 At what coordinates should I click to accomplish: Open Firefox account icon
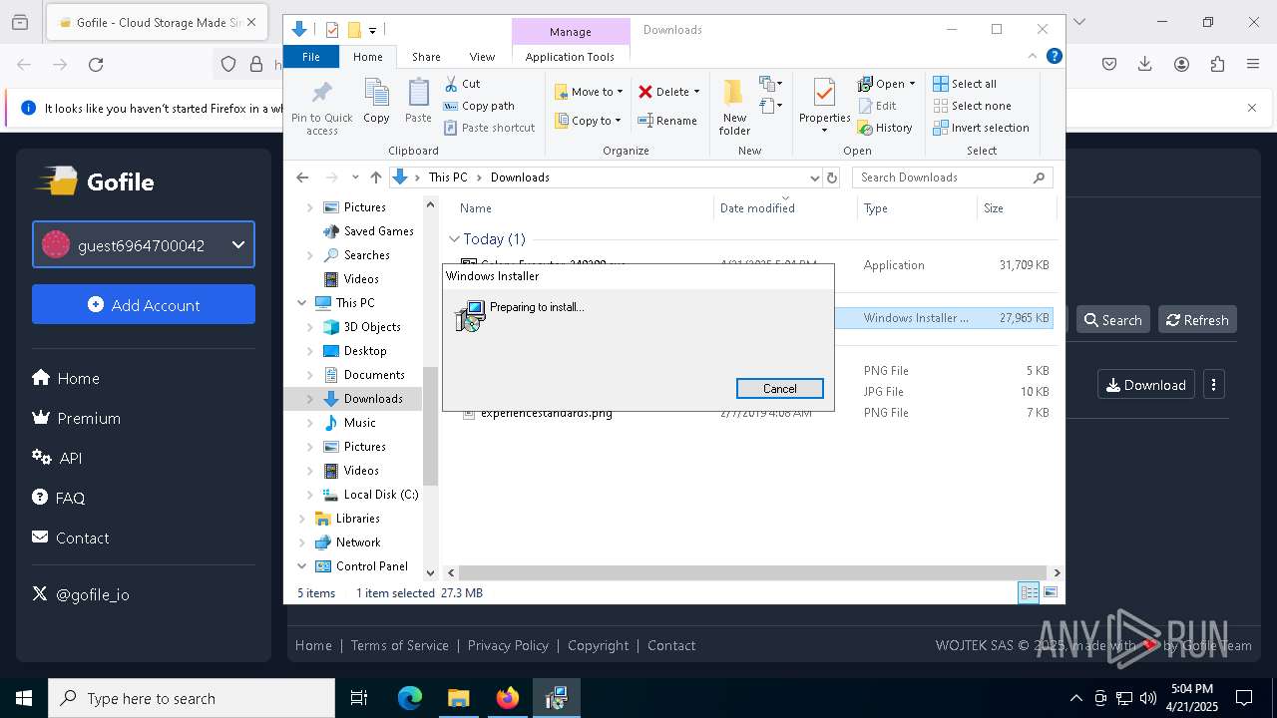click(1181, 65)
